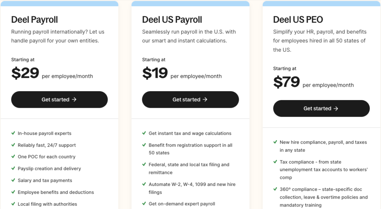The image size is (381, 209).
Task: Click Get started under Deel US Payroll
Action: click(x=190, y=100)
